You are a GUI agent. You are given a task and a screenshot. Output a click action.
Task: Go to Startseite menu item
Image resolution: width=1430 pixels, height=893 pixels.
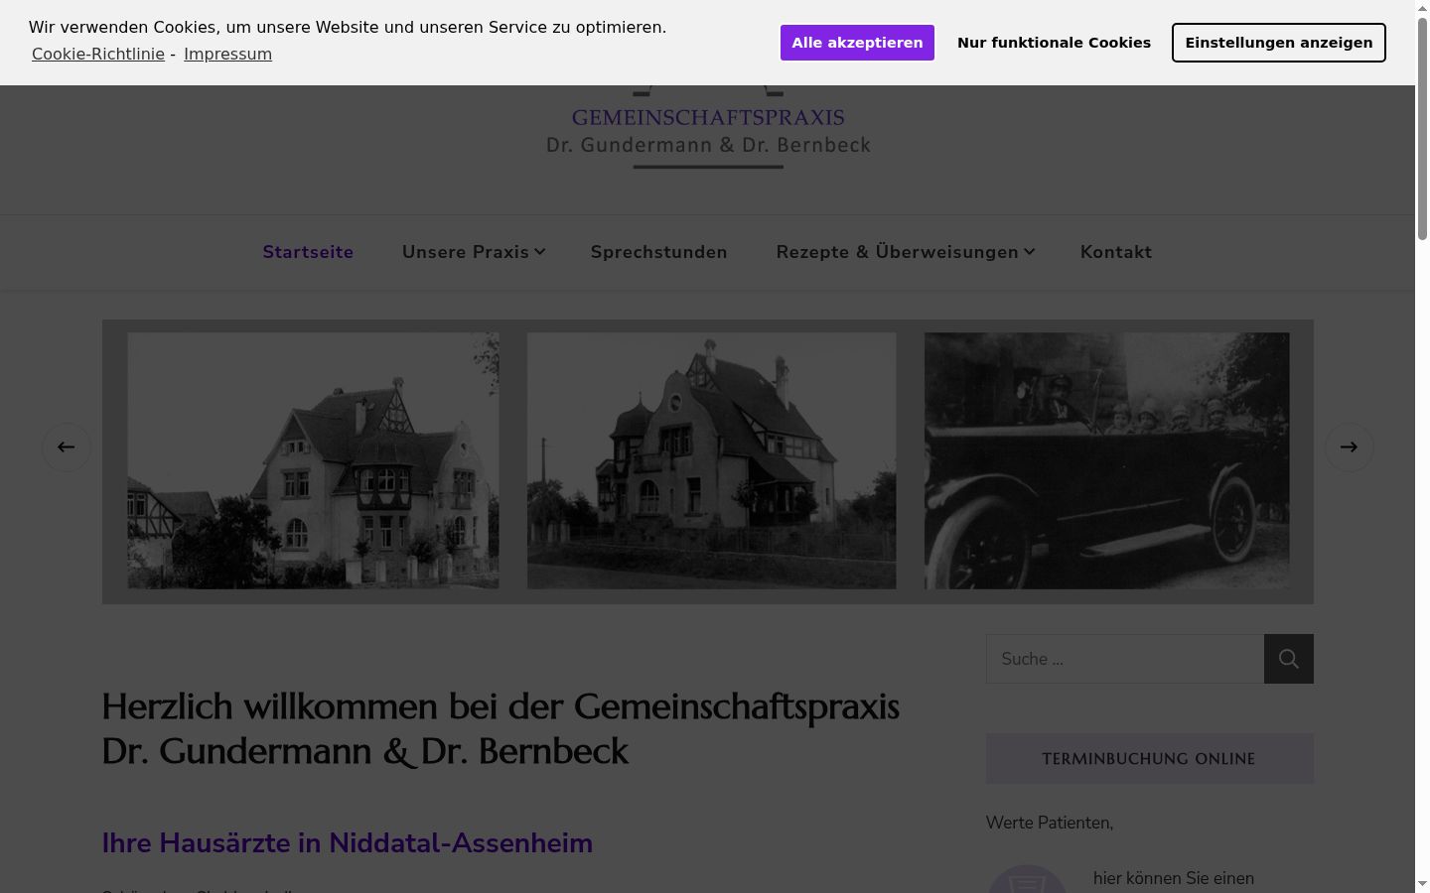click(308, 252)
